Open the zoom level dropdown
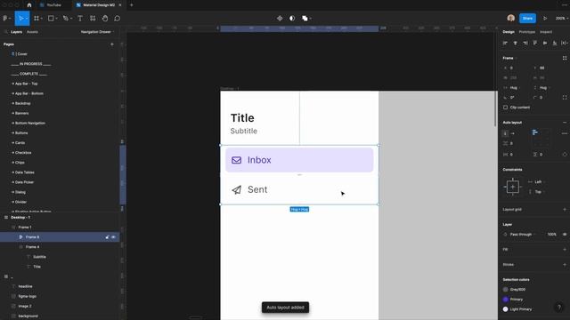Screen dimensions: 570x320 (x=562, y=18)
